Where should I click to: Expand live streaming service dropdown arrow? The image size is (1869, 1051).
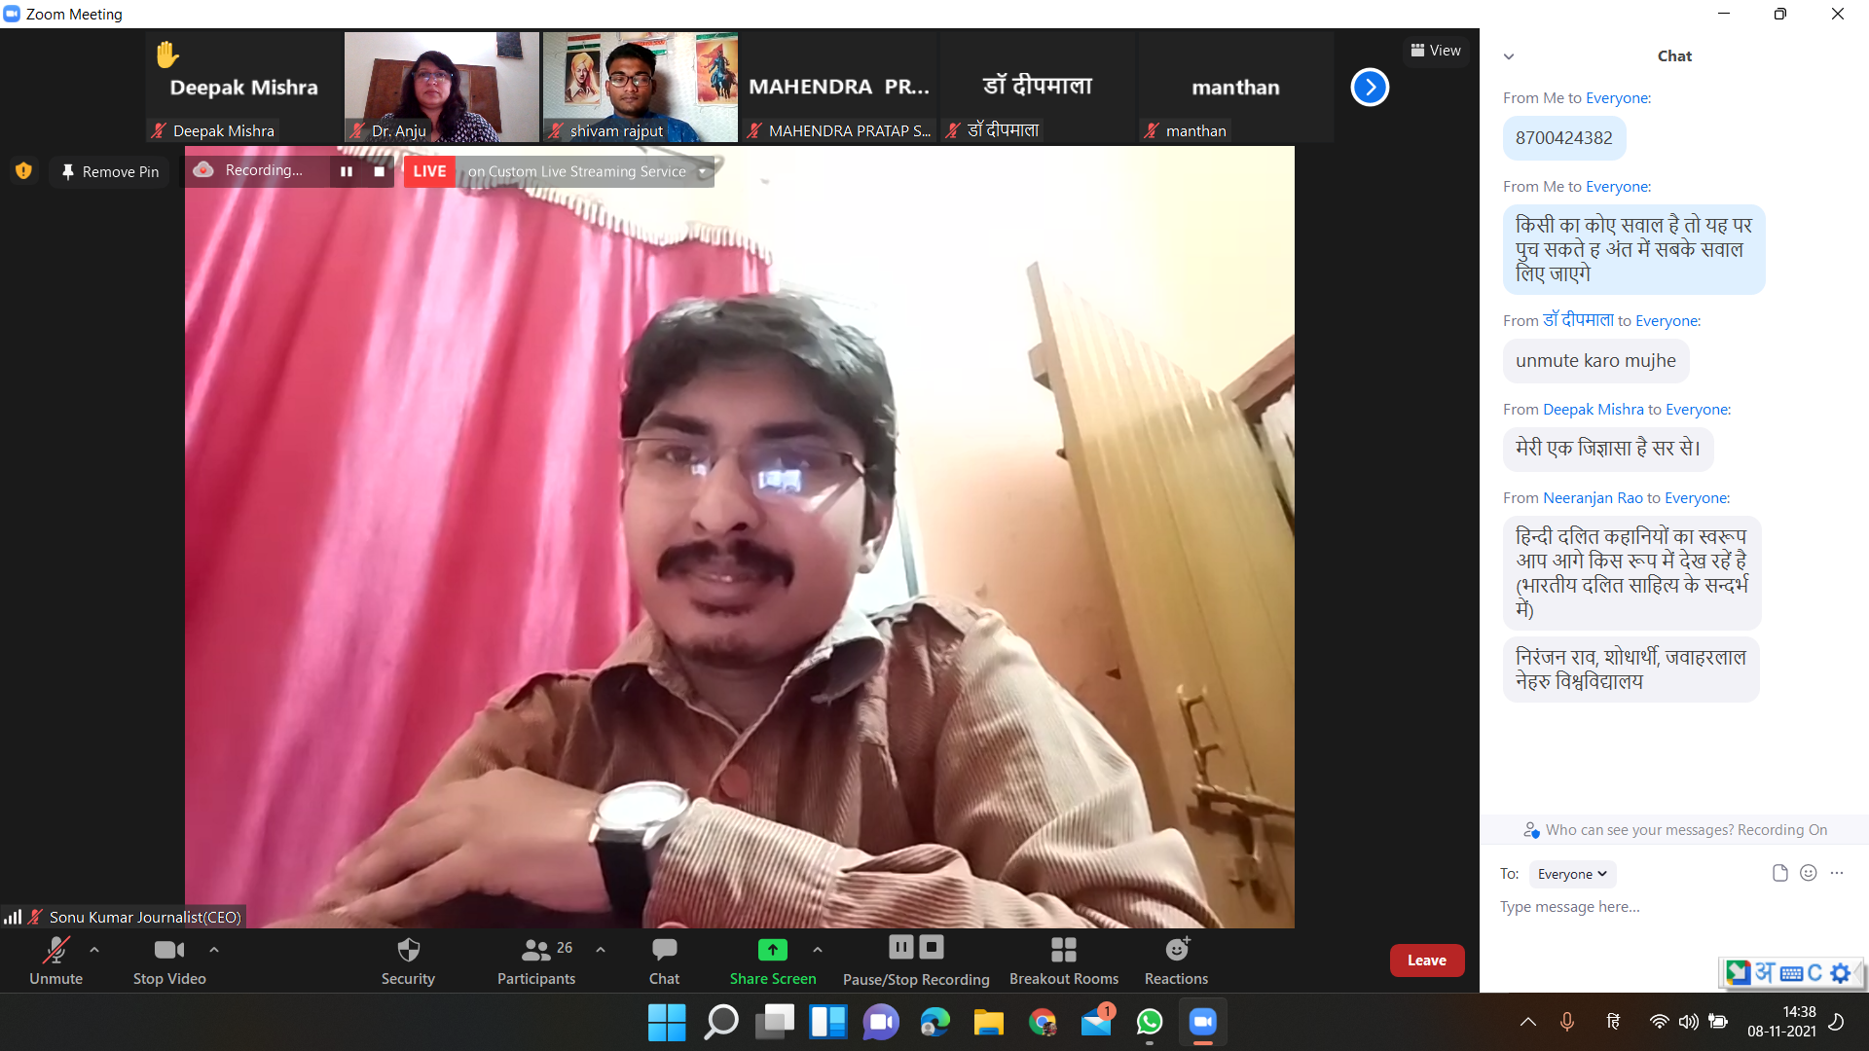coord(702,171)
